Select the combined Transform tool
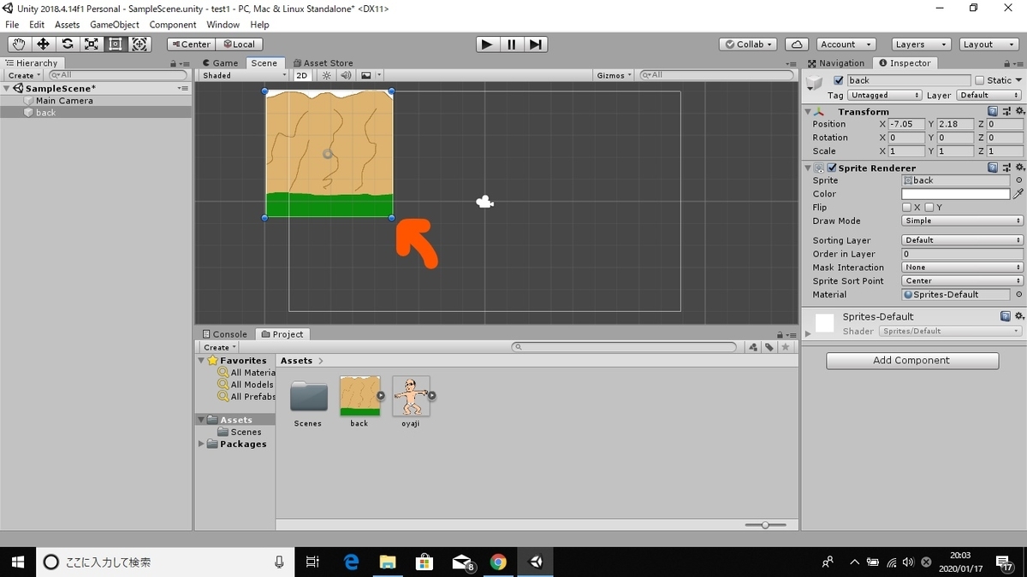Screen dimensions: 1027x577 140,44
